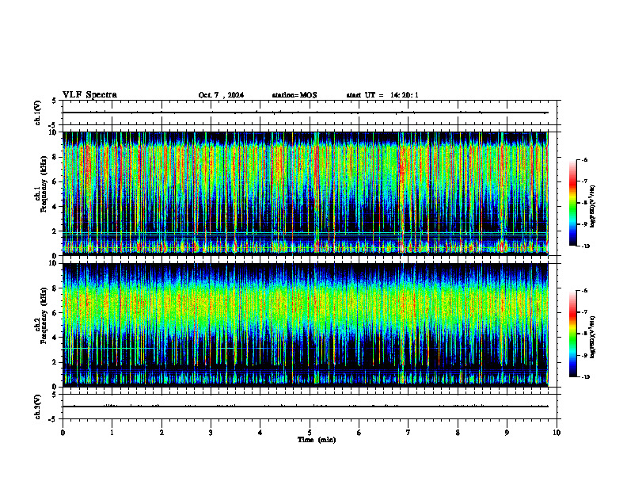Click the '10' kHz tick of the ch.2 spectrogram
This screenshot has width=627, height=485.
pos(53,263)
